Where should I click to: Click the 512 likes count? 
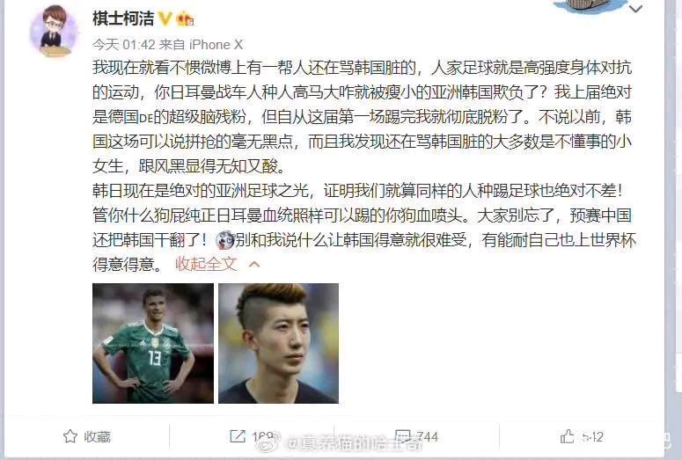(592, 436)
